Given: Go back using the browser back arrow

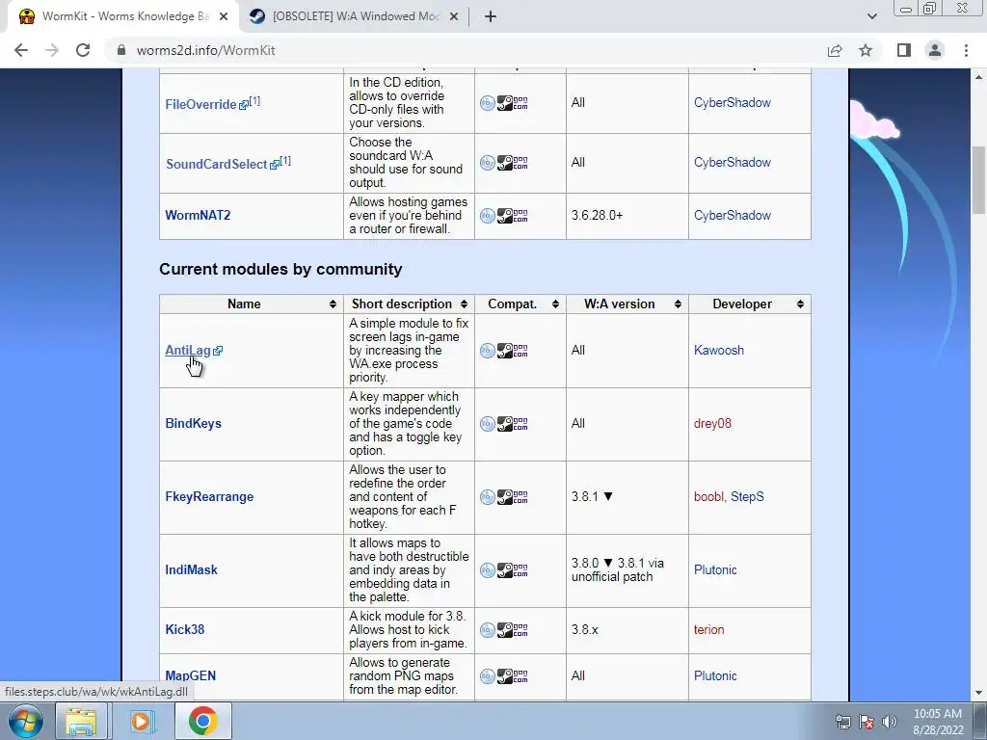Looking at the screenshot, I should [21, 50].
